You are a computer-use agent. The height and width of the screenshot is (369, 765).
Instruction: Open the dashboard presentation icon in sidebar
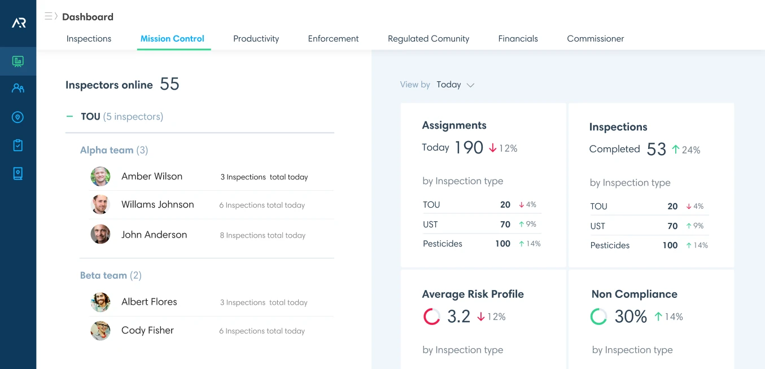18,61
